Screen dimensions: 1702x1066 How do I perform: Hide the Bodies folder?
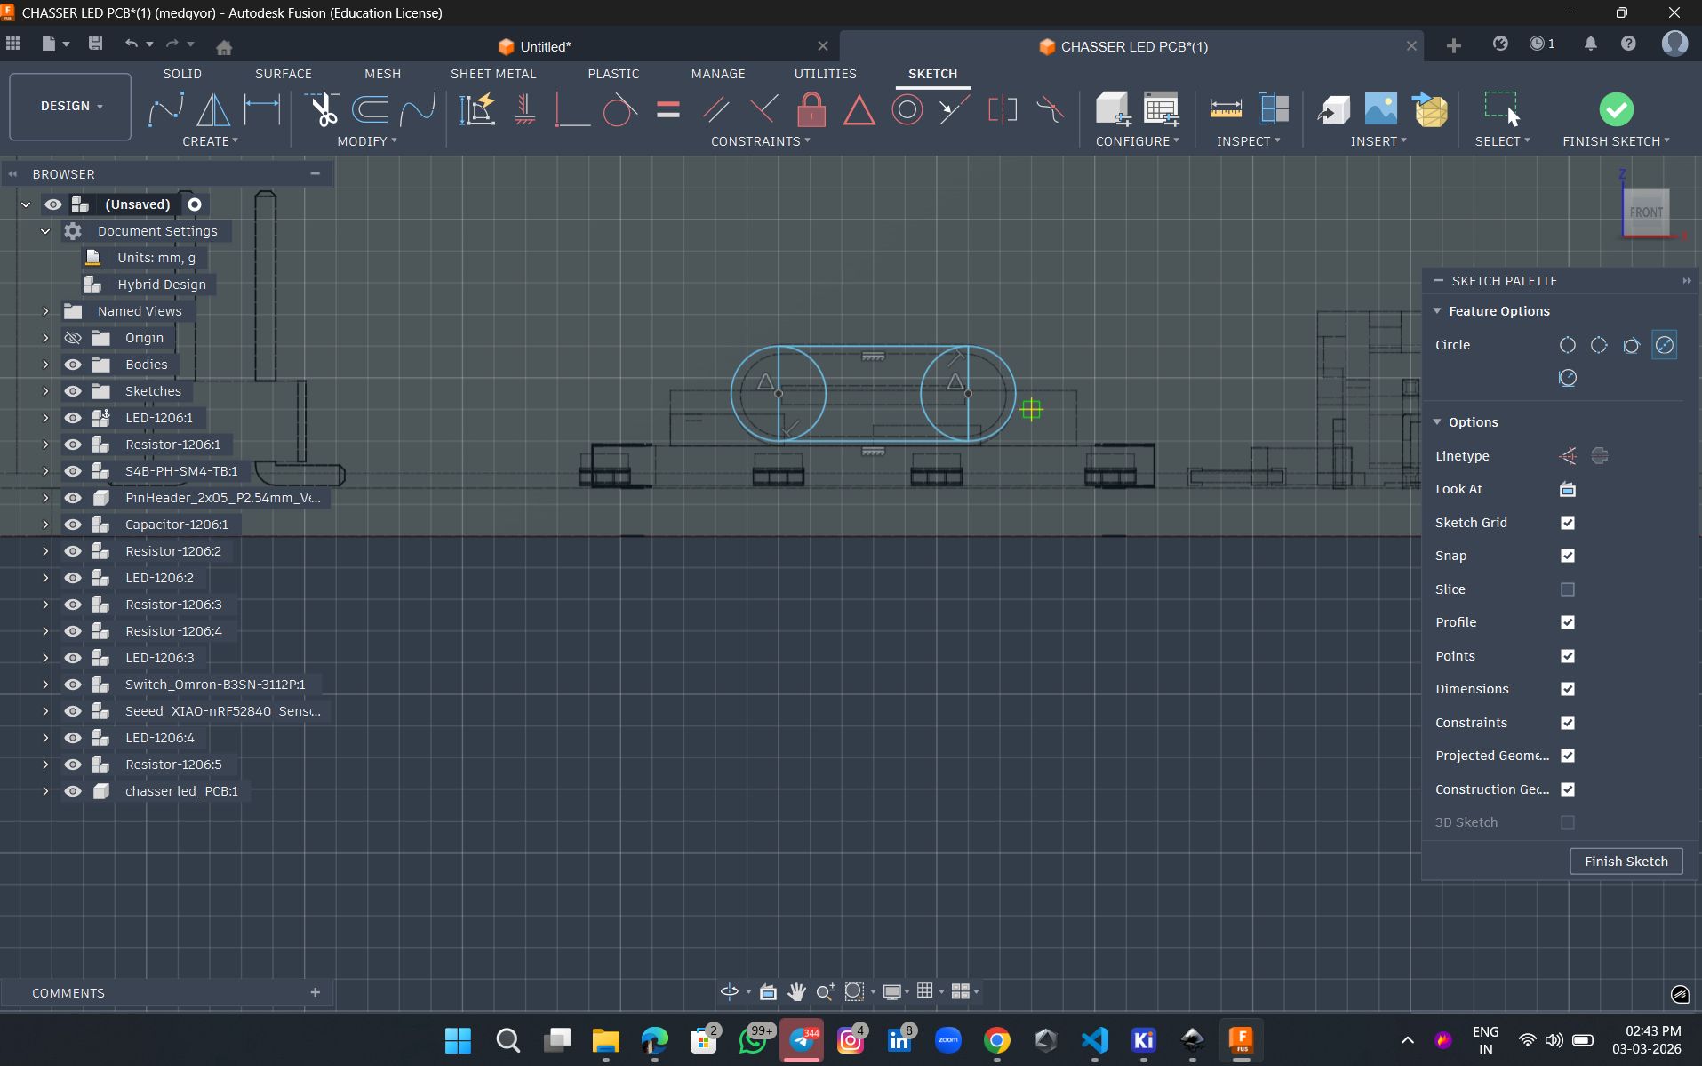[73, 365]
